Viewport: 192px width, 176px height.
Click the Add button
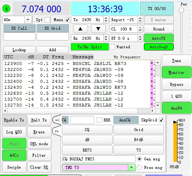pyautogui.click(x=53, y=50)
